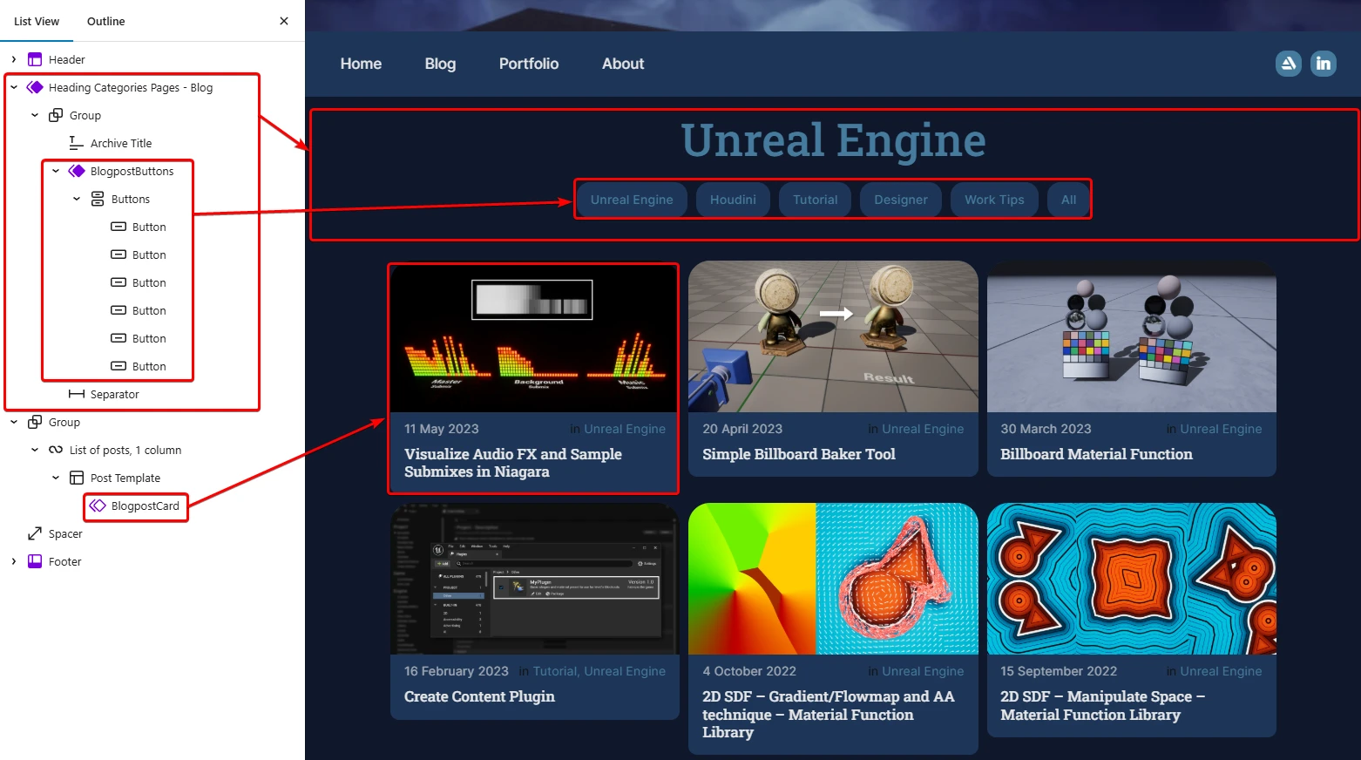Click the 15 September 2022 post date
Screen dimensions: 1361x760
1059,671
